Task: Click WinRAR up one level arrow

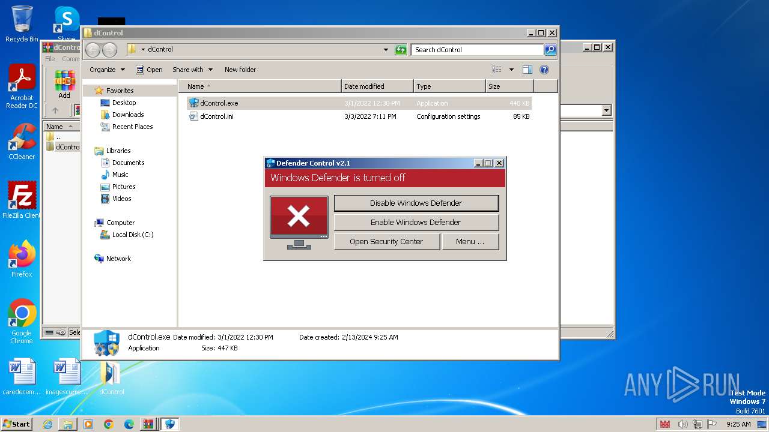Action: pos(55,110)
